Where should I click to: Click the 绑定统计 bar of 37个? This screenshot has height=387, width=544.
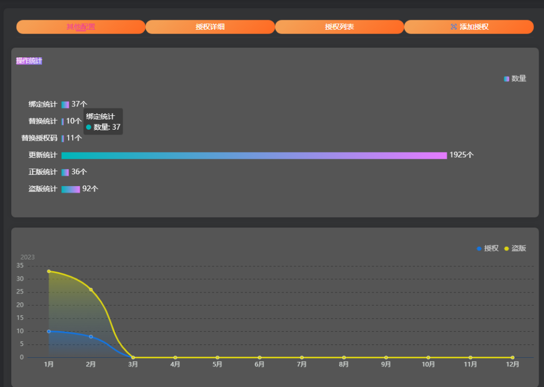[x=65, y=104]
